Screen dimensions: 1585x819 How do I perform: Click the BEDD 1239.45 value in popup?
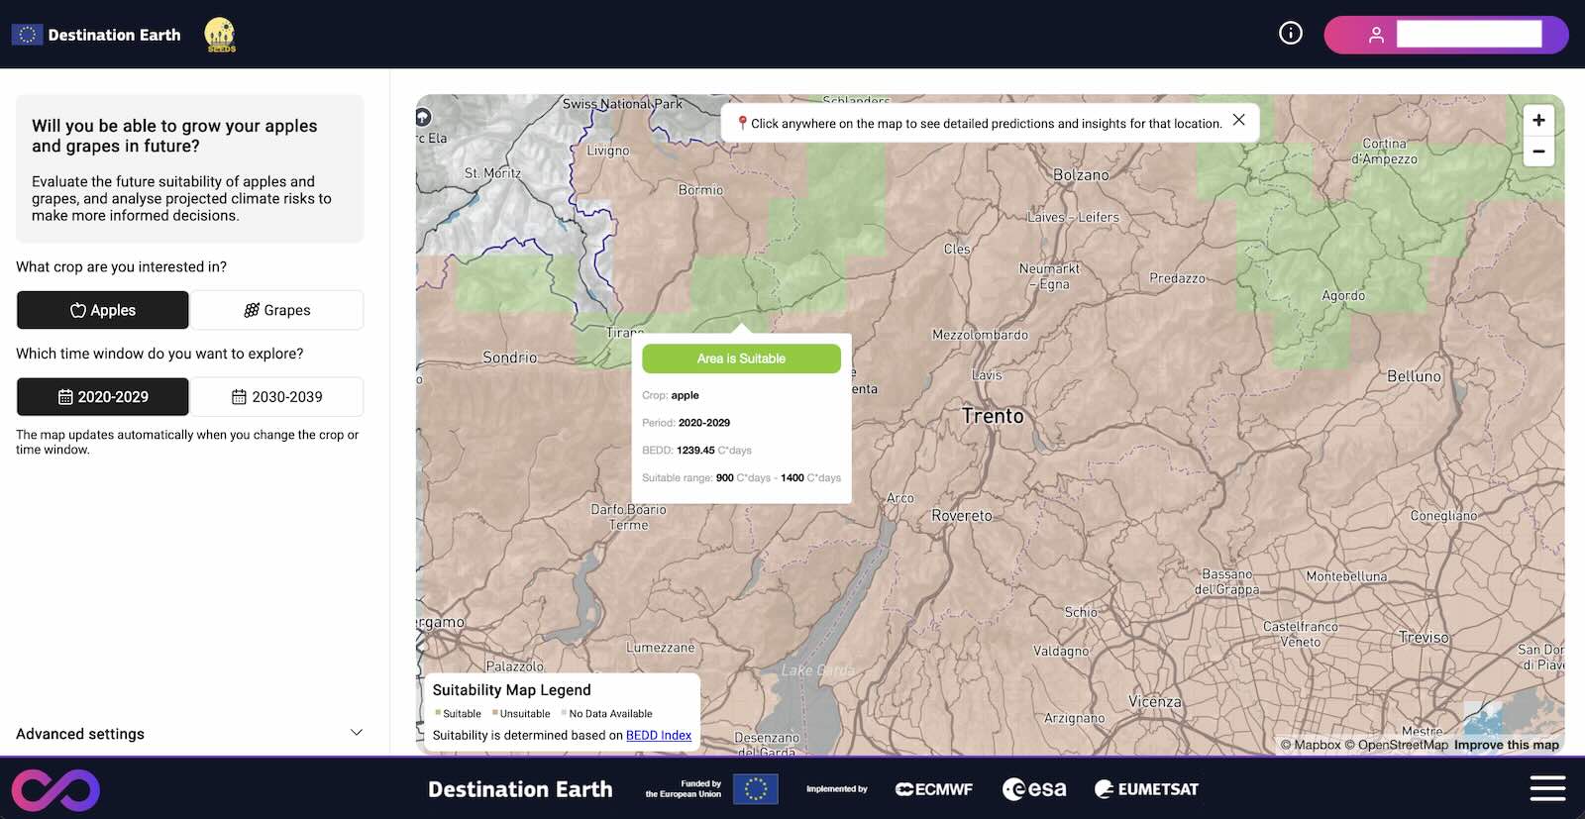695,450
